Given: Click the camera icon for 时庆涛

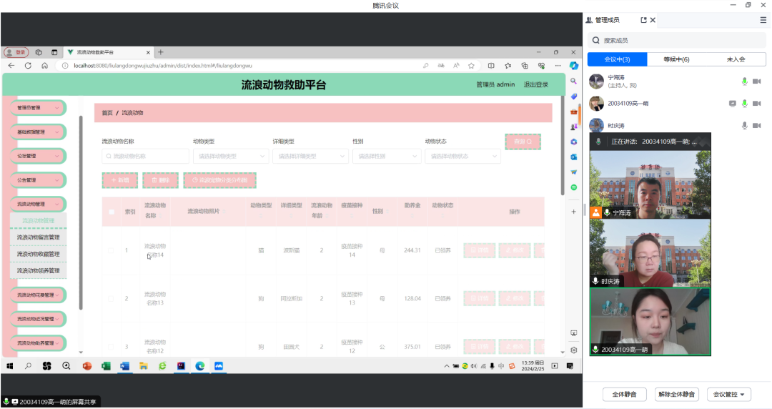Looking at the screenshot, I should [x=756, y=126].
